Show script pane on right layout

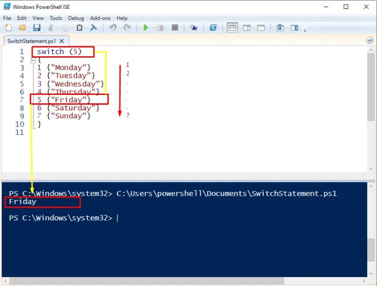pos(246,27)
